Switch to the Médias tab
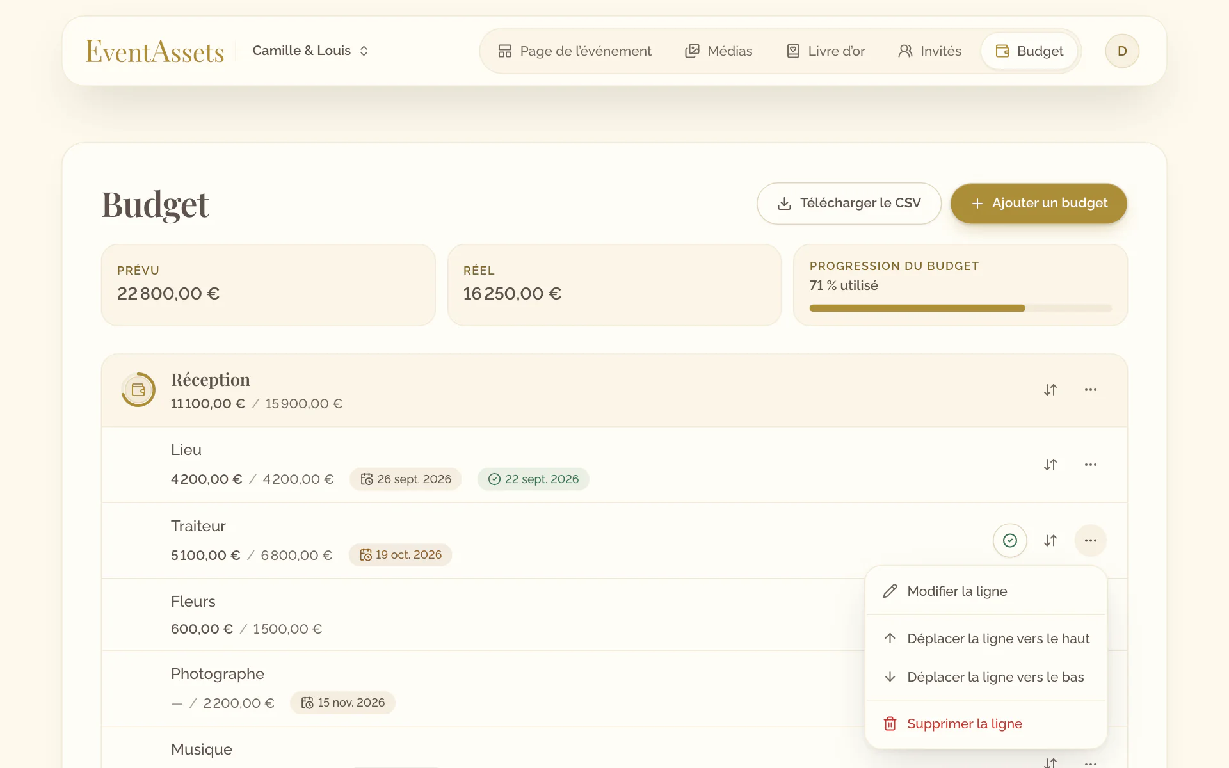The width and height of the screenshot is (1229, 768). click(718, 51)
